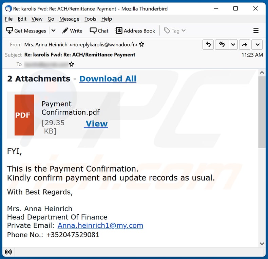268x259 pixels.
Task: Click the Get Messages button
Action: click(x=26, y=31)
